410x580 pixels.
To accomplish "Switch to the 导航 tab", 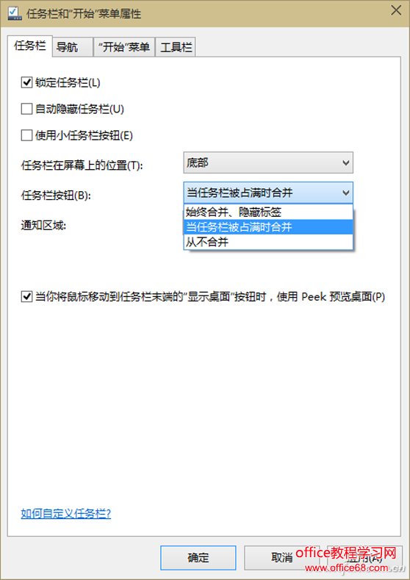I will [x=73, y=47].
